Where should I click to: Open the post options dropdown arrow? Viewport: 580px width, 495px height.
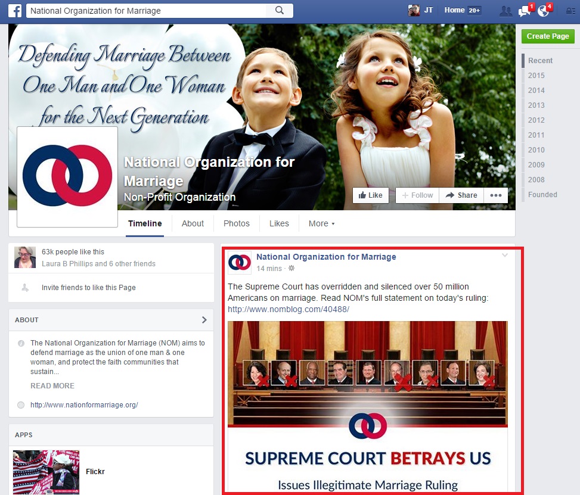[505, 255]
